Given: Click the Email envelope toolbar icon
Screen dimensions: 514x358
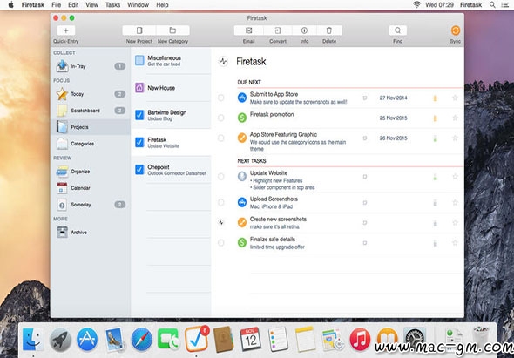Looking at the screenshot, I should coord(249,30).
